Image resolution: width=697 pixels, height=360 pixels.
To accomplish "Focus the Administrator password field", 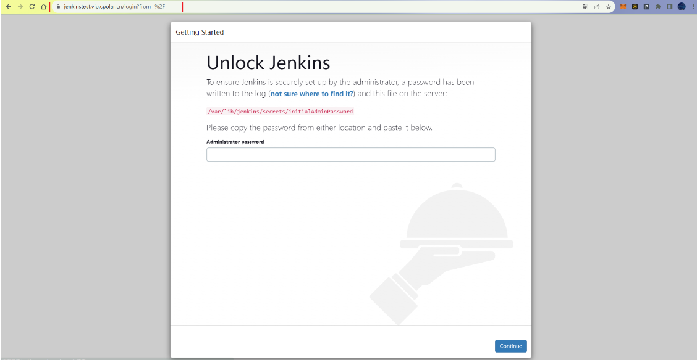I will (x=350, y=155).
